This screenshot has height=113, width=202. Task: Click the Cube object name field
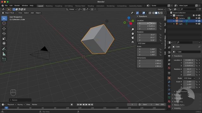point(189,52)
